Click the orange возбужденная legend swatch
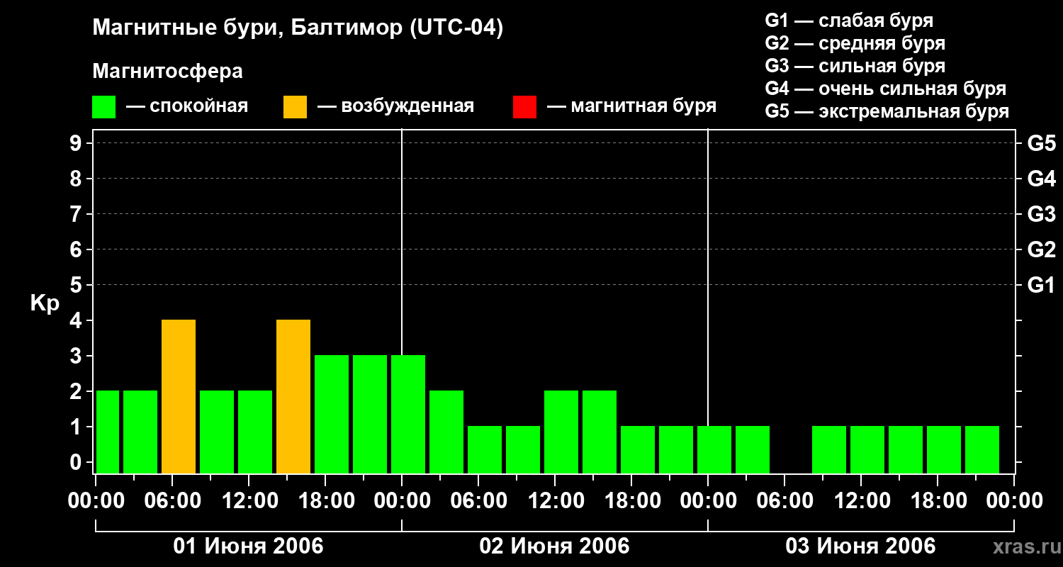The width and height of the screenshot is (1063, 567). (x=296, y=107)
